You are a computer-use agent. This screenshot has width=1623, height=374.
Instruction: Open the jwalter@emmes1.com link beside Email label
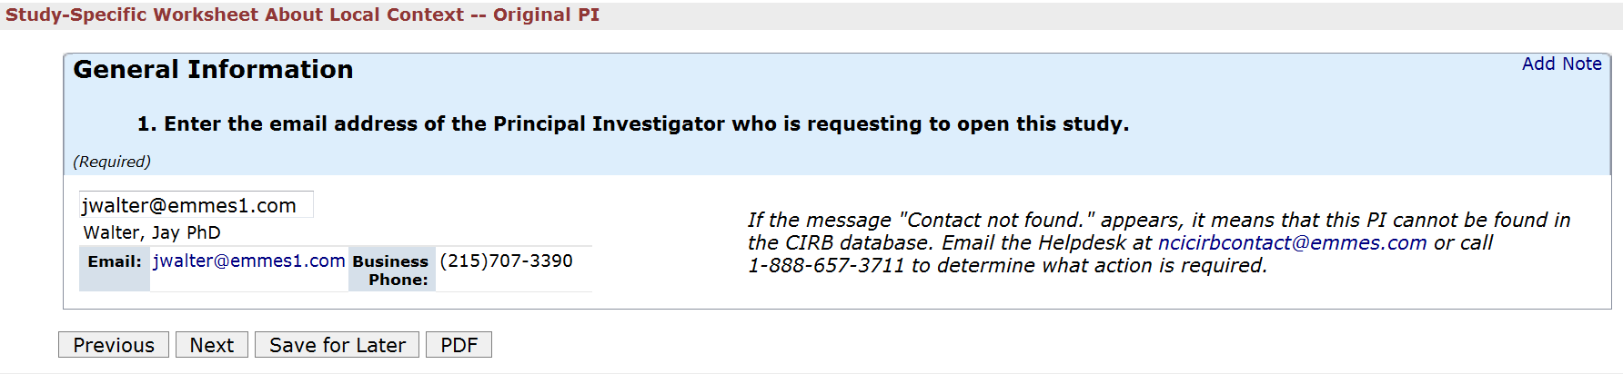point(248,261)
